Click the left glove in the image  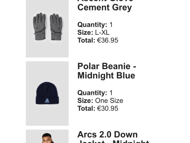pos(39,26)
